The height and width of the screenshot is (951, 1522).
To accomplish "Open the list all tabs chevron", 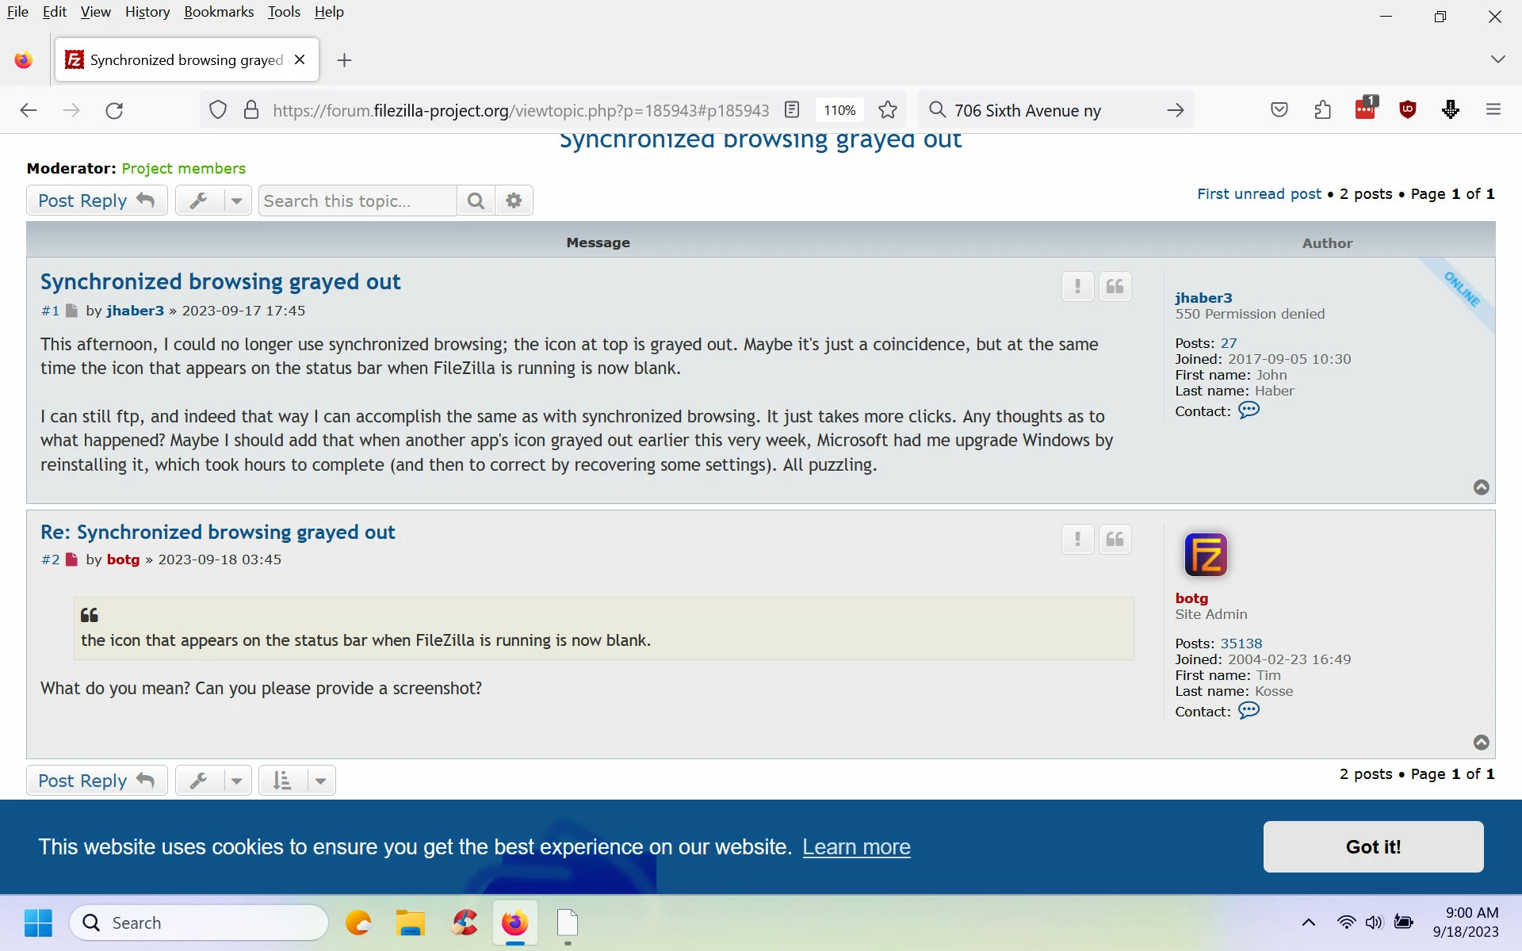I will (1497, 59).
